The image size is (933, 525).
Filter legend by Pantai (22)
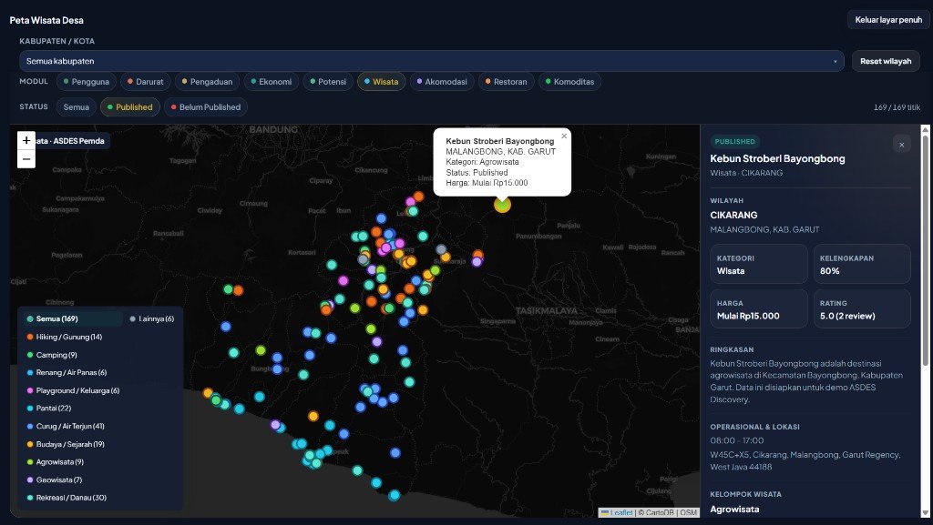click(x=49, y=409)
